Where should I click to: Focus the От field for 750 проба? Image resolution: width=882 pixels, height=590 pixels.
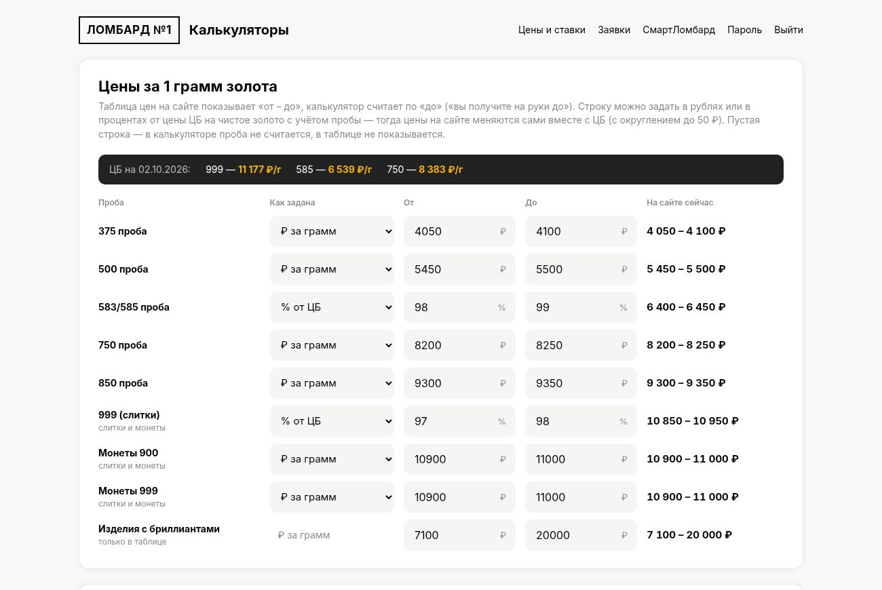[459, 345]
